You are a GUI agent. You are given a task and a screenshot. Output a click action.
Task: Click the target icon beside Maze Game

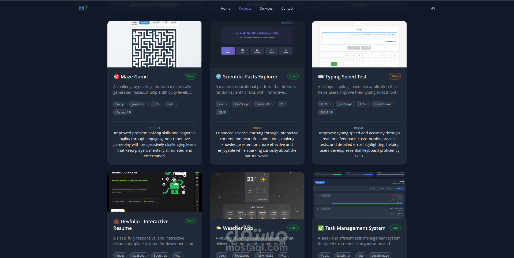tap(116, 77)
